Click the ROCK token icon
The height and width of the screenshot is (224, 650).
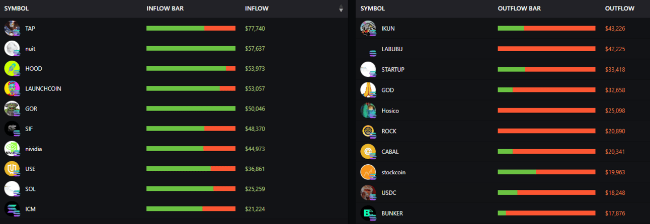click(369, 132)
